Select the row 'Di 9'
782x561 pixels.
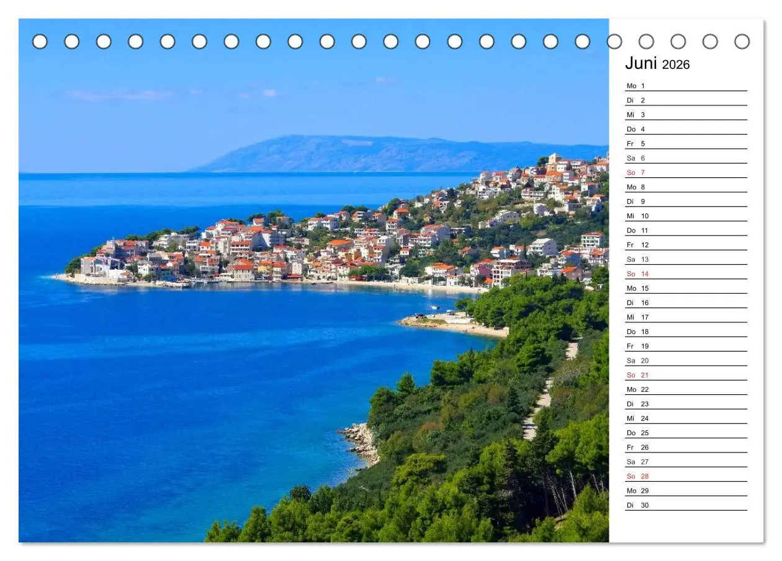(x=686, y=201)
